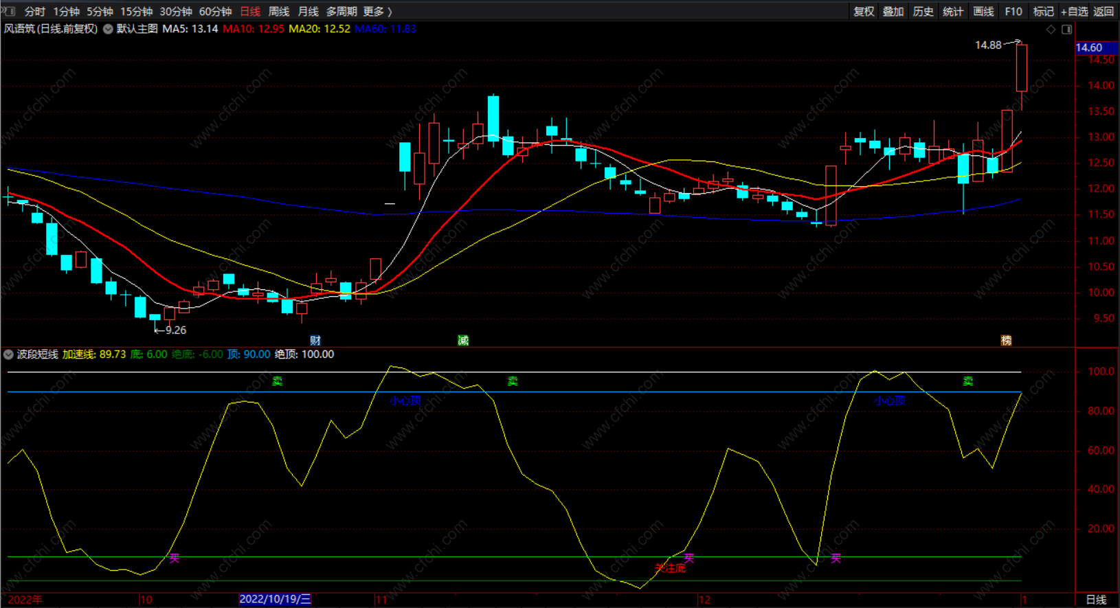Select the 月线 monthly period
Image resolution: width=1120 pixels, height=608 pixels.
pyautogui.click(x=308, y=12)
